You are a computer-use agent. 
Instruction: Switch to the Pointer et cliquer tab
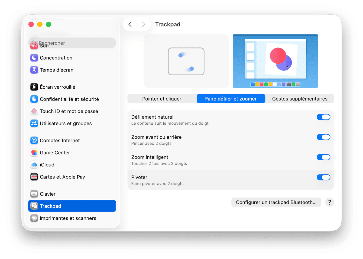click(162, 99)
